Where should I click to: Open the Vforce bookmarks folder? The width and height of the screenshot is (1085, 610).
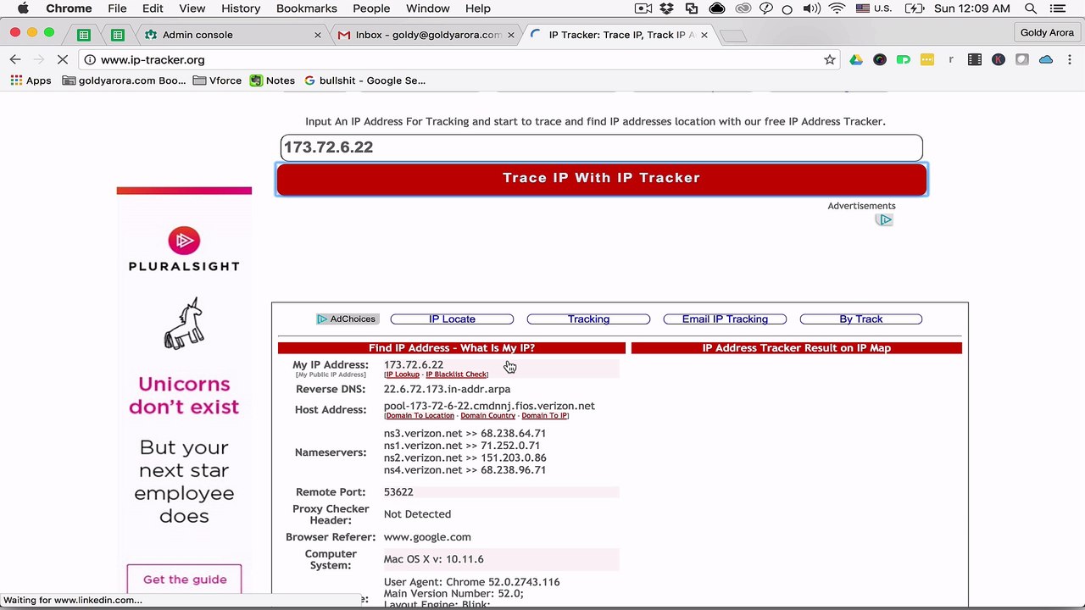(x=217, y=80)
